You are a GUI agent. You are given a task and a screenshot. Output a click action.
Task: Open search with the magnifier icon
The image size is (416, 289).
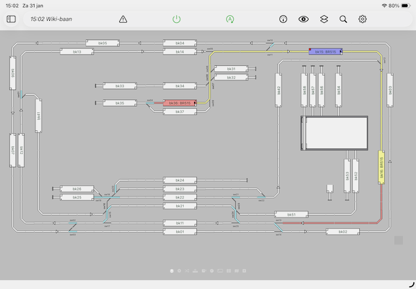click(x=343, y=19)
